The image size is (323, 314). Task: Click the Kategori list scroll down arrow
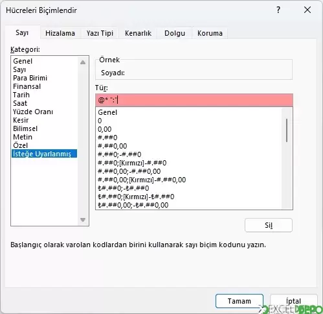83,220
